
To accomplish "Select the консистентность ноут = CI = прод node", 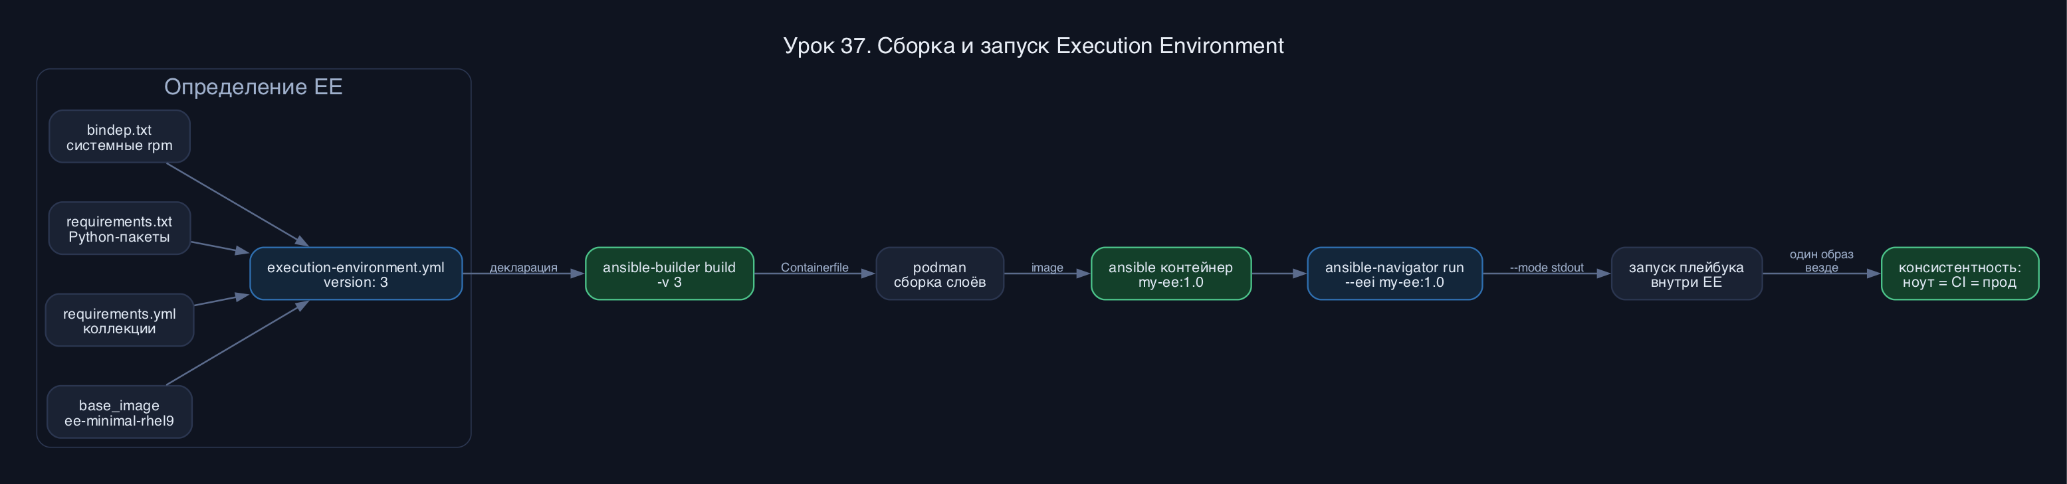I will [x=1959, y=274].
